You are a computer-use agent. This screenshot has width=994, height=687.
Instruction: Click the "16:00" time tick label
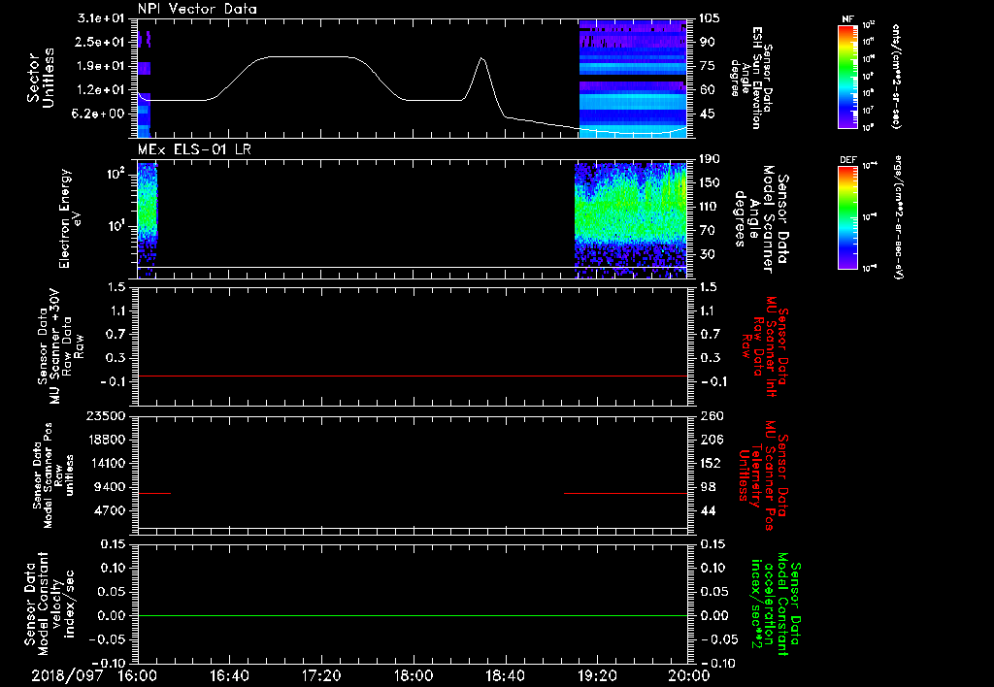click(138, 676)
